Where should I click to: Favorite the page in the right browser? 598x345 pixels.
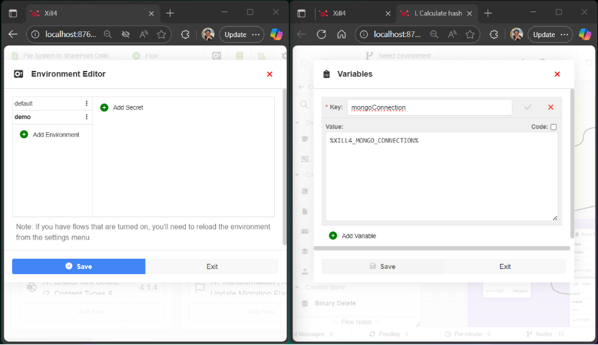470,34
